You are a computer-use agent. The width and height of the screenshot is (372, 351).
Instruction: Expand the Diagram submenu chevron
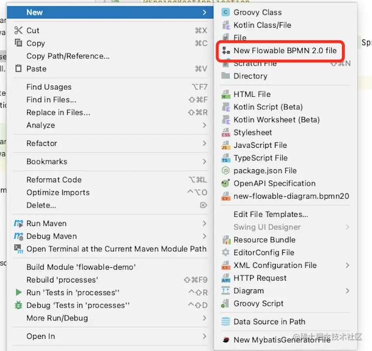(x=348, y=291)
